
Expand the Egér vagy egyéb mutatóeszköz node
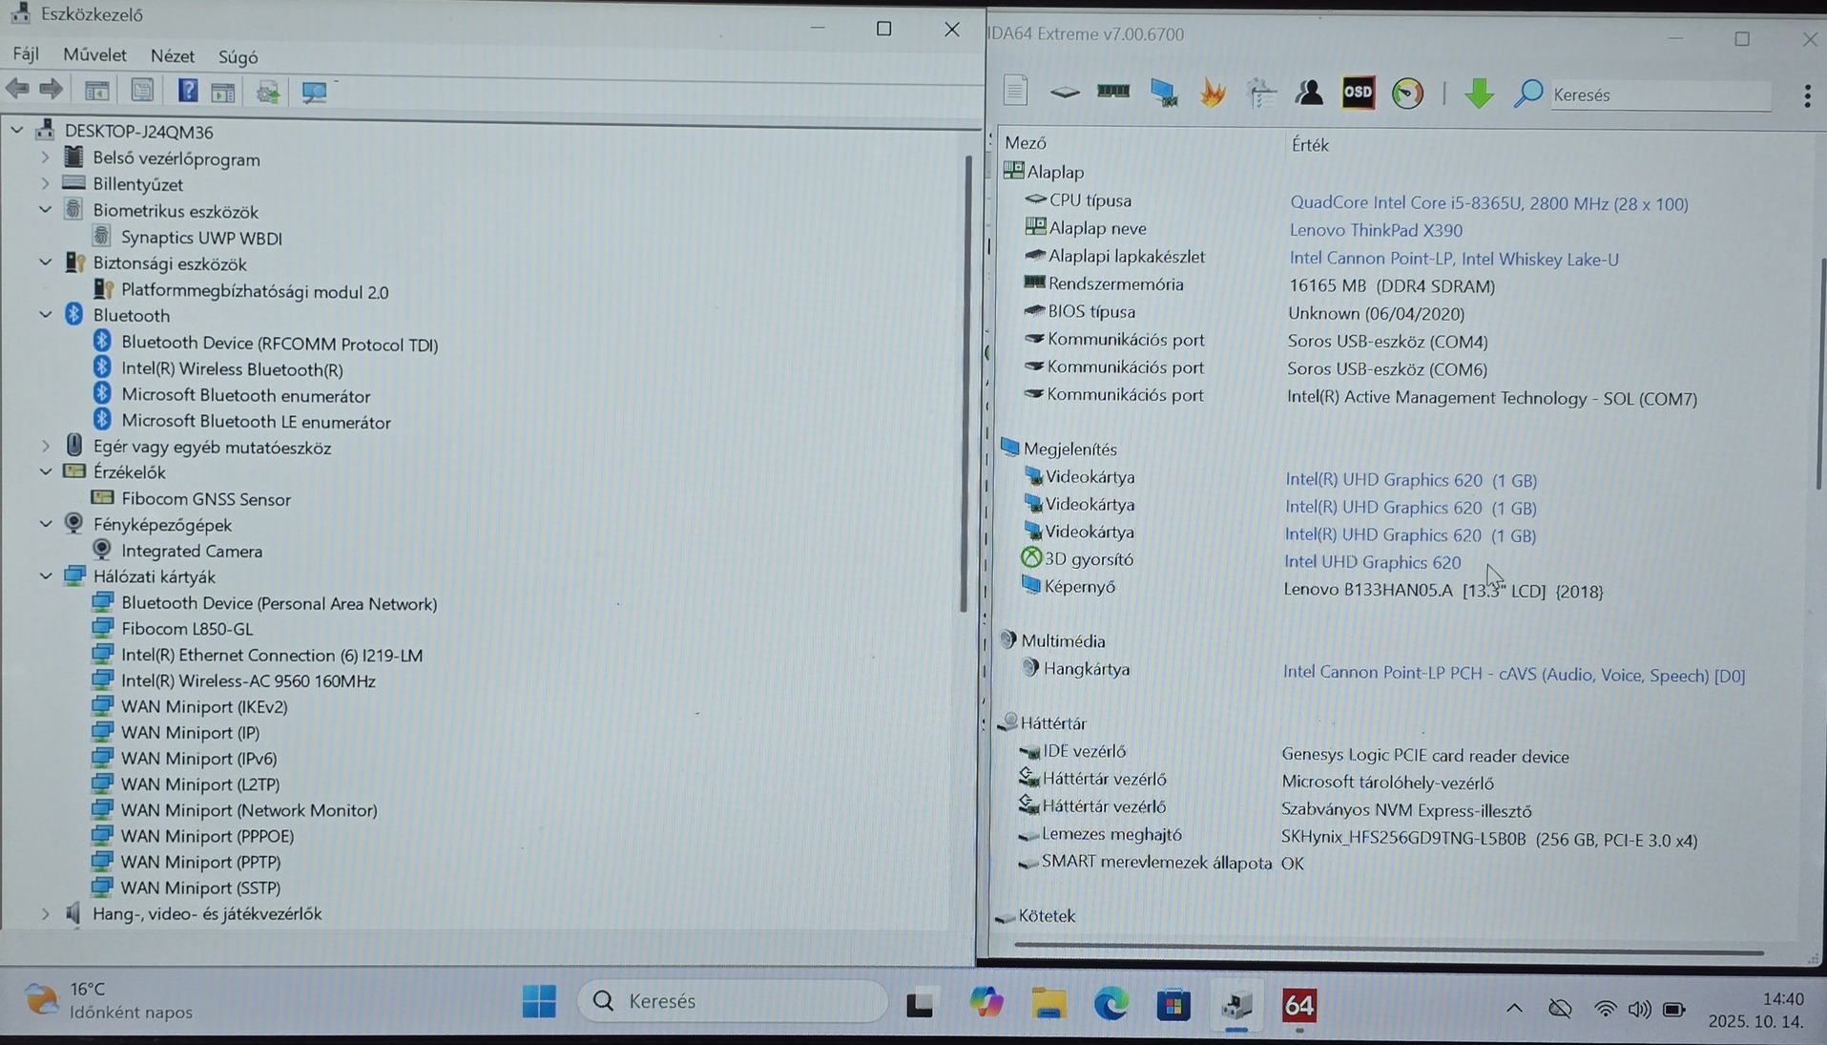click(x=45, y=446)
